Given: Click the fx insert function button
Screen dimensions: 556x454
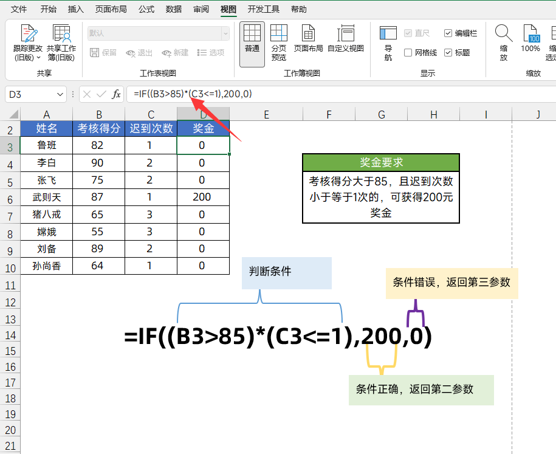Looking at the screenshot, I should tap(117, 94).
